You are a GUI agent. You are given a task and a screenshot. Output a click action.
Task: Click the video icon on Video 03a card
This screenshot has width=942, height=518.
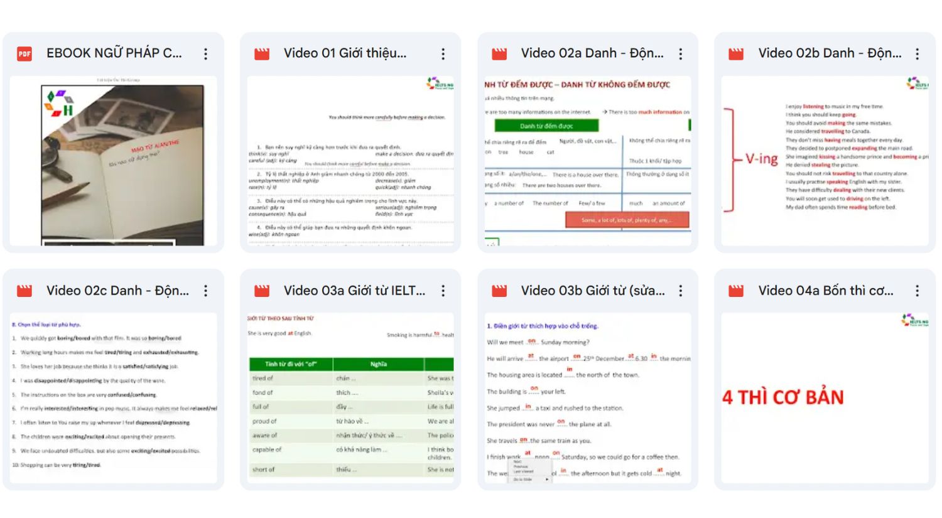pos(262,291)
